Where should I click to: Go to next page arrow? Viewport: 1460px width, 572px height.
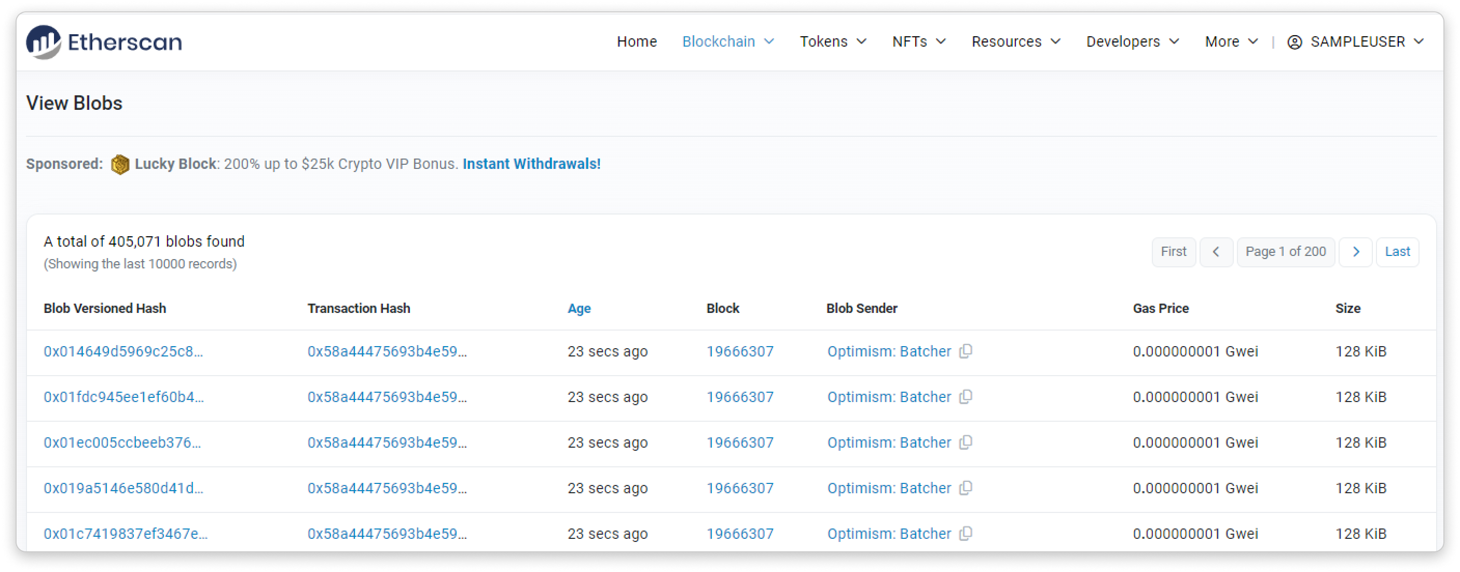pos(1355,252)
